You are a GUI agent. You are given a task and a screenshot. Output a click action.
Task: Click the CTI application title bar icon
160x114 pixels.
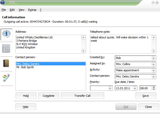pyautogui.click(x=3, y=2)
